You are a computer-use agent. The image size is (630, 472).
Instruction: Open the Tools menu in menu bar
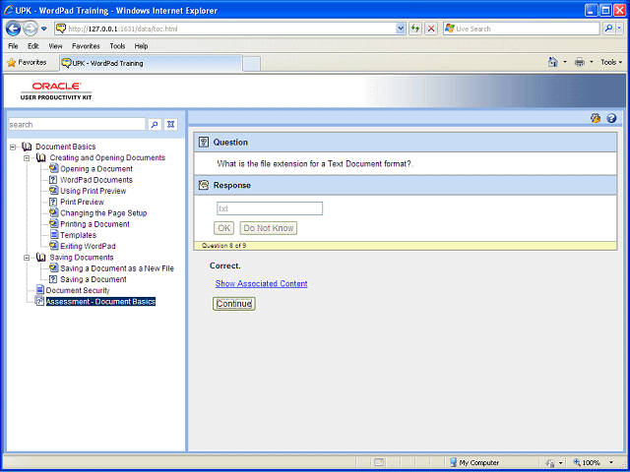[x=117, y=46]
